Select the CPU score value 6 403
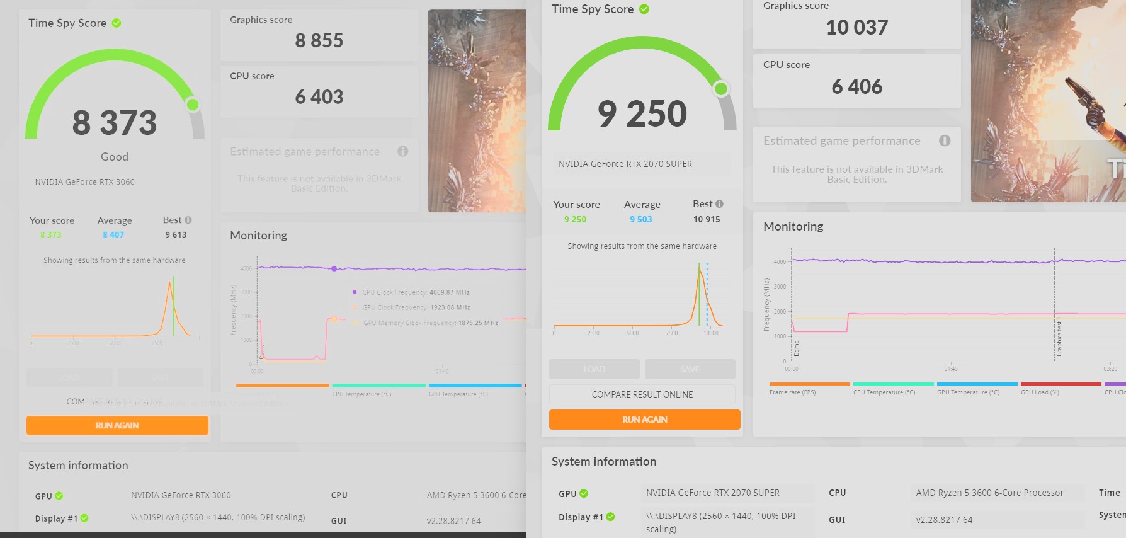Viewport: 1126px width, 538px height. [319, 96]
